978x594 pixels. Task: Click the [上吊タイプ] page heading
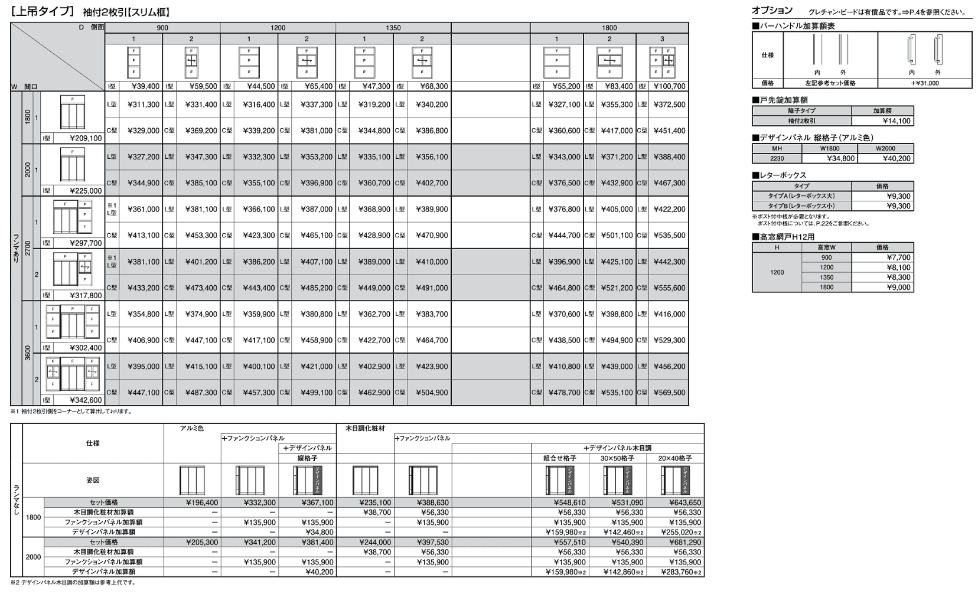point(41,11)
